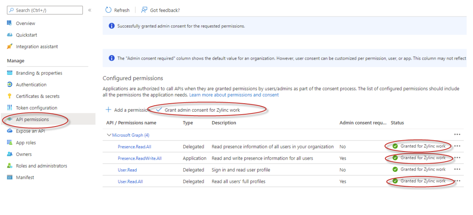This screenshot has width=473, height=215.
Task: Click the Certificates & secrets key icon
Action: click(9, 96)
